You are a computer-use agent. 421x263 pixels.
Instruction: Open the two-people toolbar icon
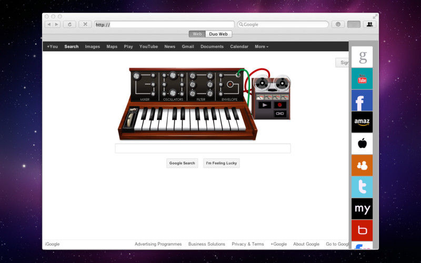click(x=370, y=24)
